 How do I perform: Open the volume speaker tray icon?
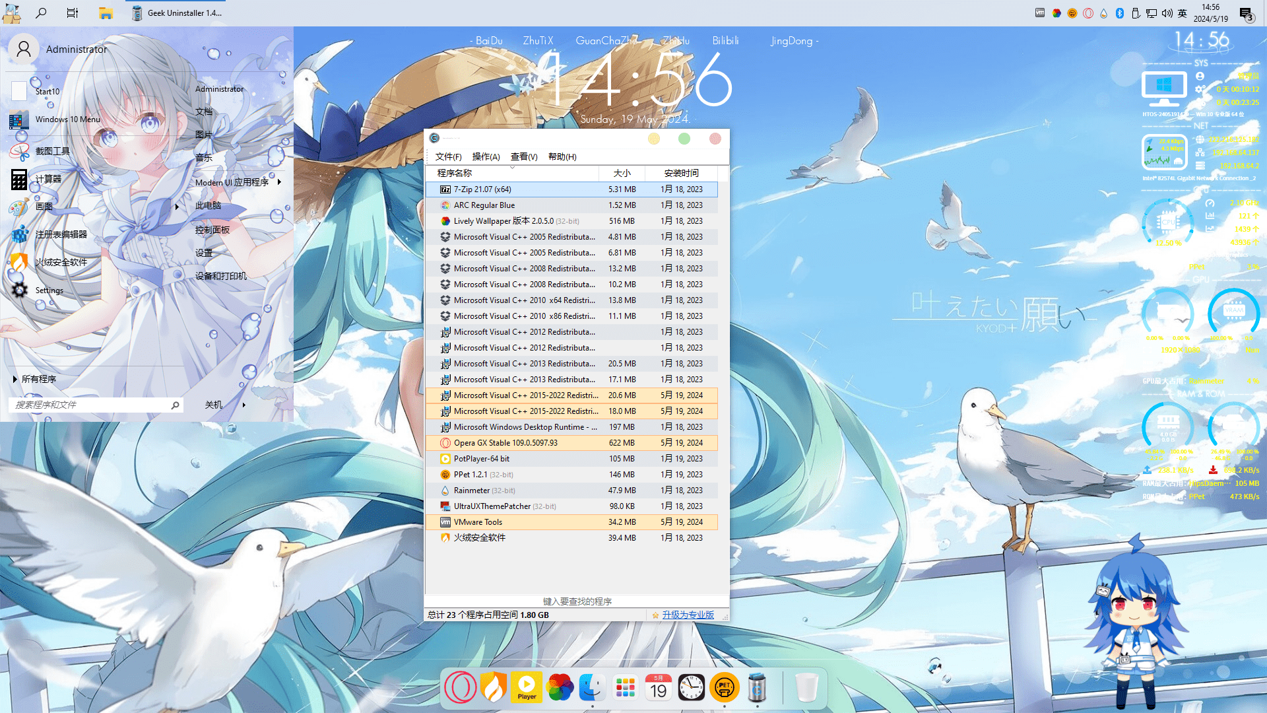pos(1167,13)
